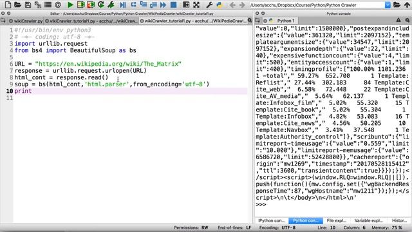This screenshot has height=232, width=412.
Task: Click the Column 6 status bar entry
Action: coord(355,227)
